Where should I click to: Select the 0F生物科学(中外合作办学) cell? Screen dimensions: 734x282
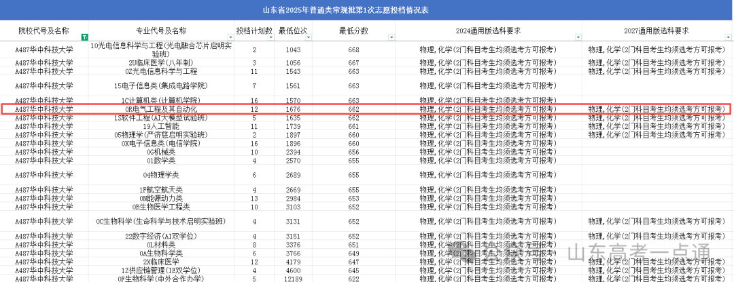[x=160, y=278]
